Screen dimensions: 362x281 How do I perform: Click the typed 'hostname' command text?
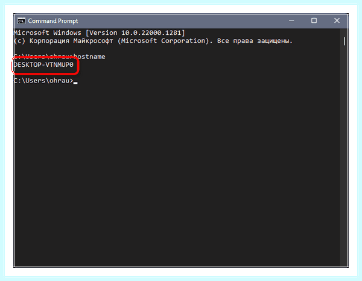coord(89,57)
